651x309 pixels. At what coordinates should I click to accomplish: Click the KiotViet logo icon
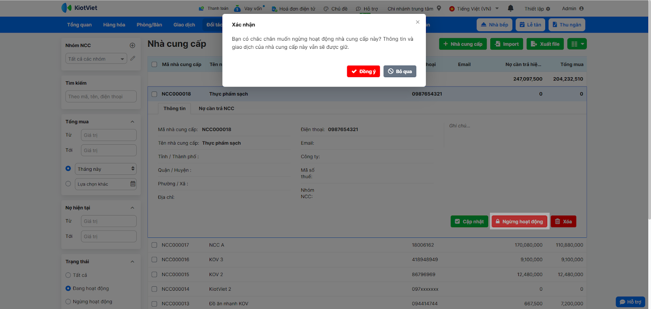click(x=66, y=8)
